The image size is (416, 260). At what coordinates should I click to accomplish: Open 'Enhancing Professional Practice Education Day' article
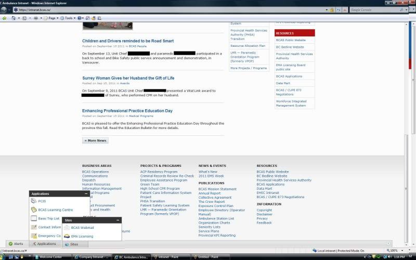point(127,111)
